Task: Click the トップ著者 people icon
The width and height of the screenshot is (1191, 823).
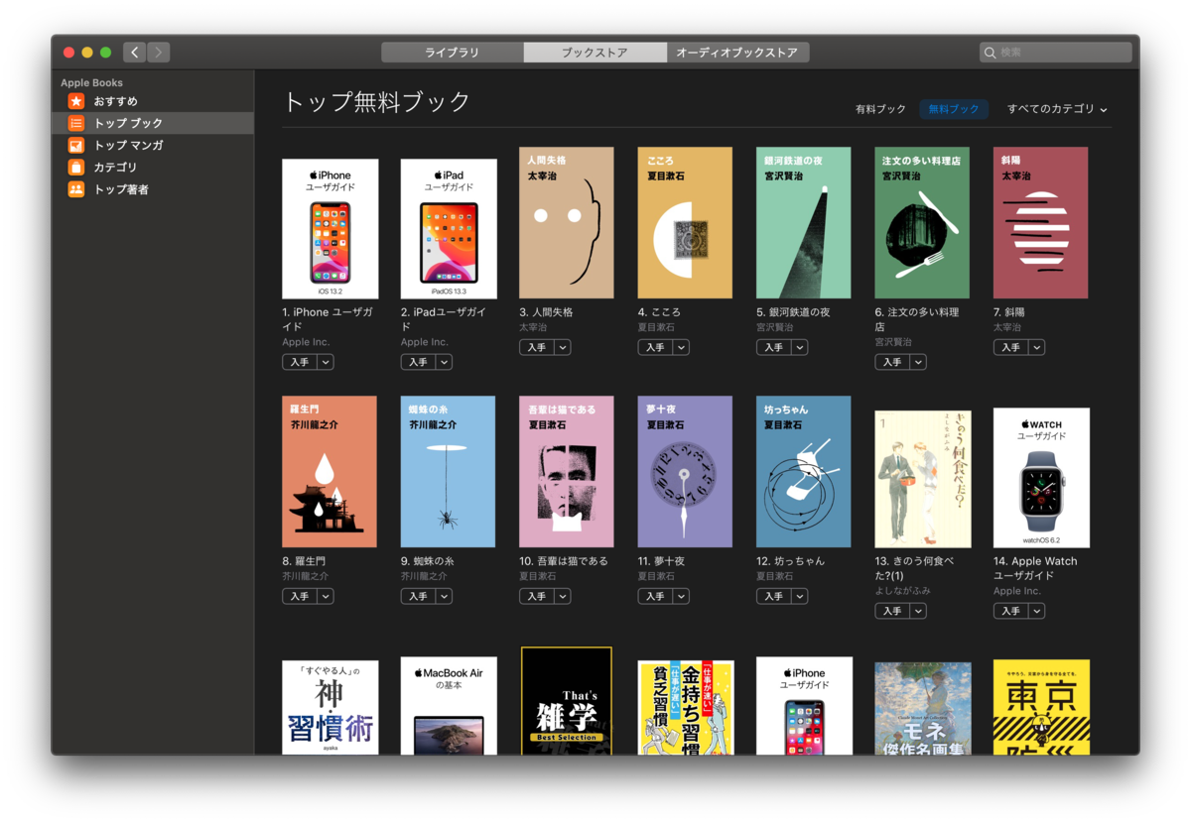Action: coord(76,189)
